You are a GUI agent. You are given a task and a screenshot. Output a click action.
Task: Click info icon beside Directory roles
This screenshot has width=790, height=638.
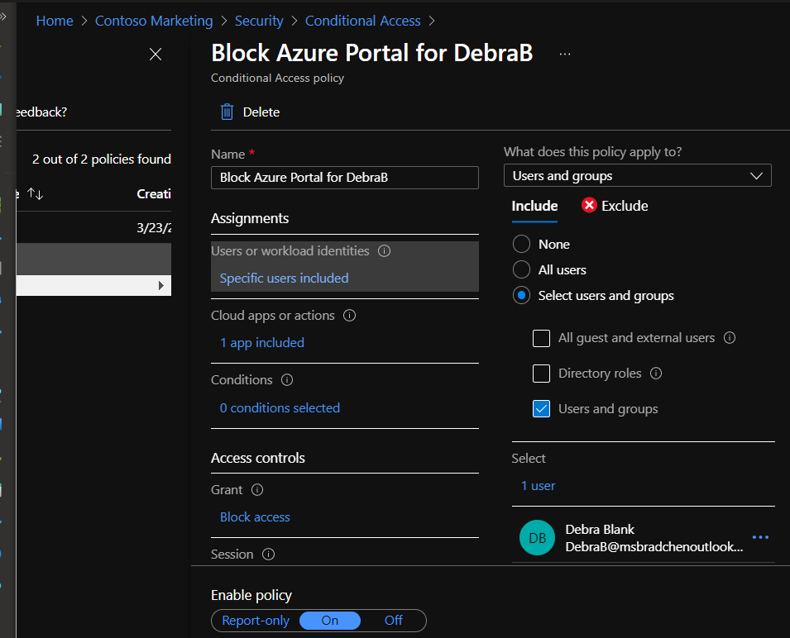[x=656, y=374]
